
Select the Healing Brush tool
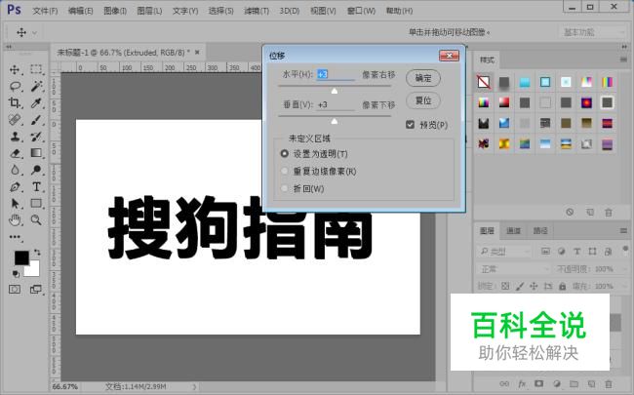click(15, 120)
